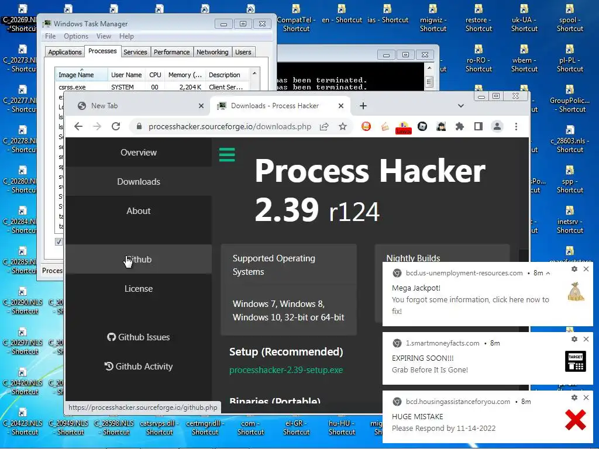Open the Chrome profile avatar

(x=497, y=126)
